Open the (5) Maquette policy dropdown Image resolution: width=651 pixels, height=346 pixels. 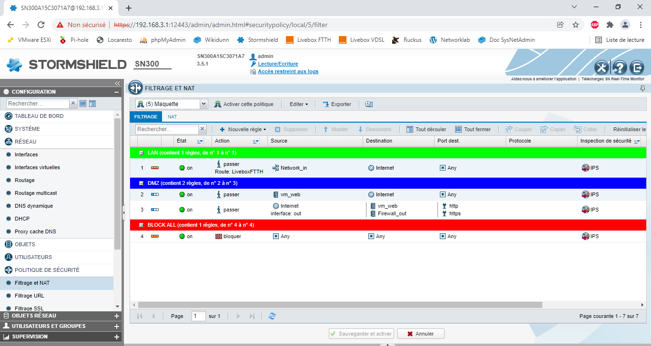[204, 104]
